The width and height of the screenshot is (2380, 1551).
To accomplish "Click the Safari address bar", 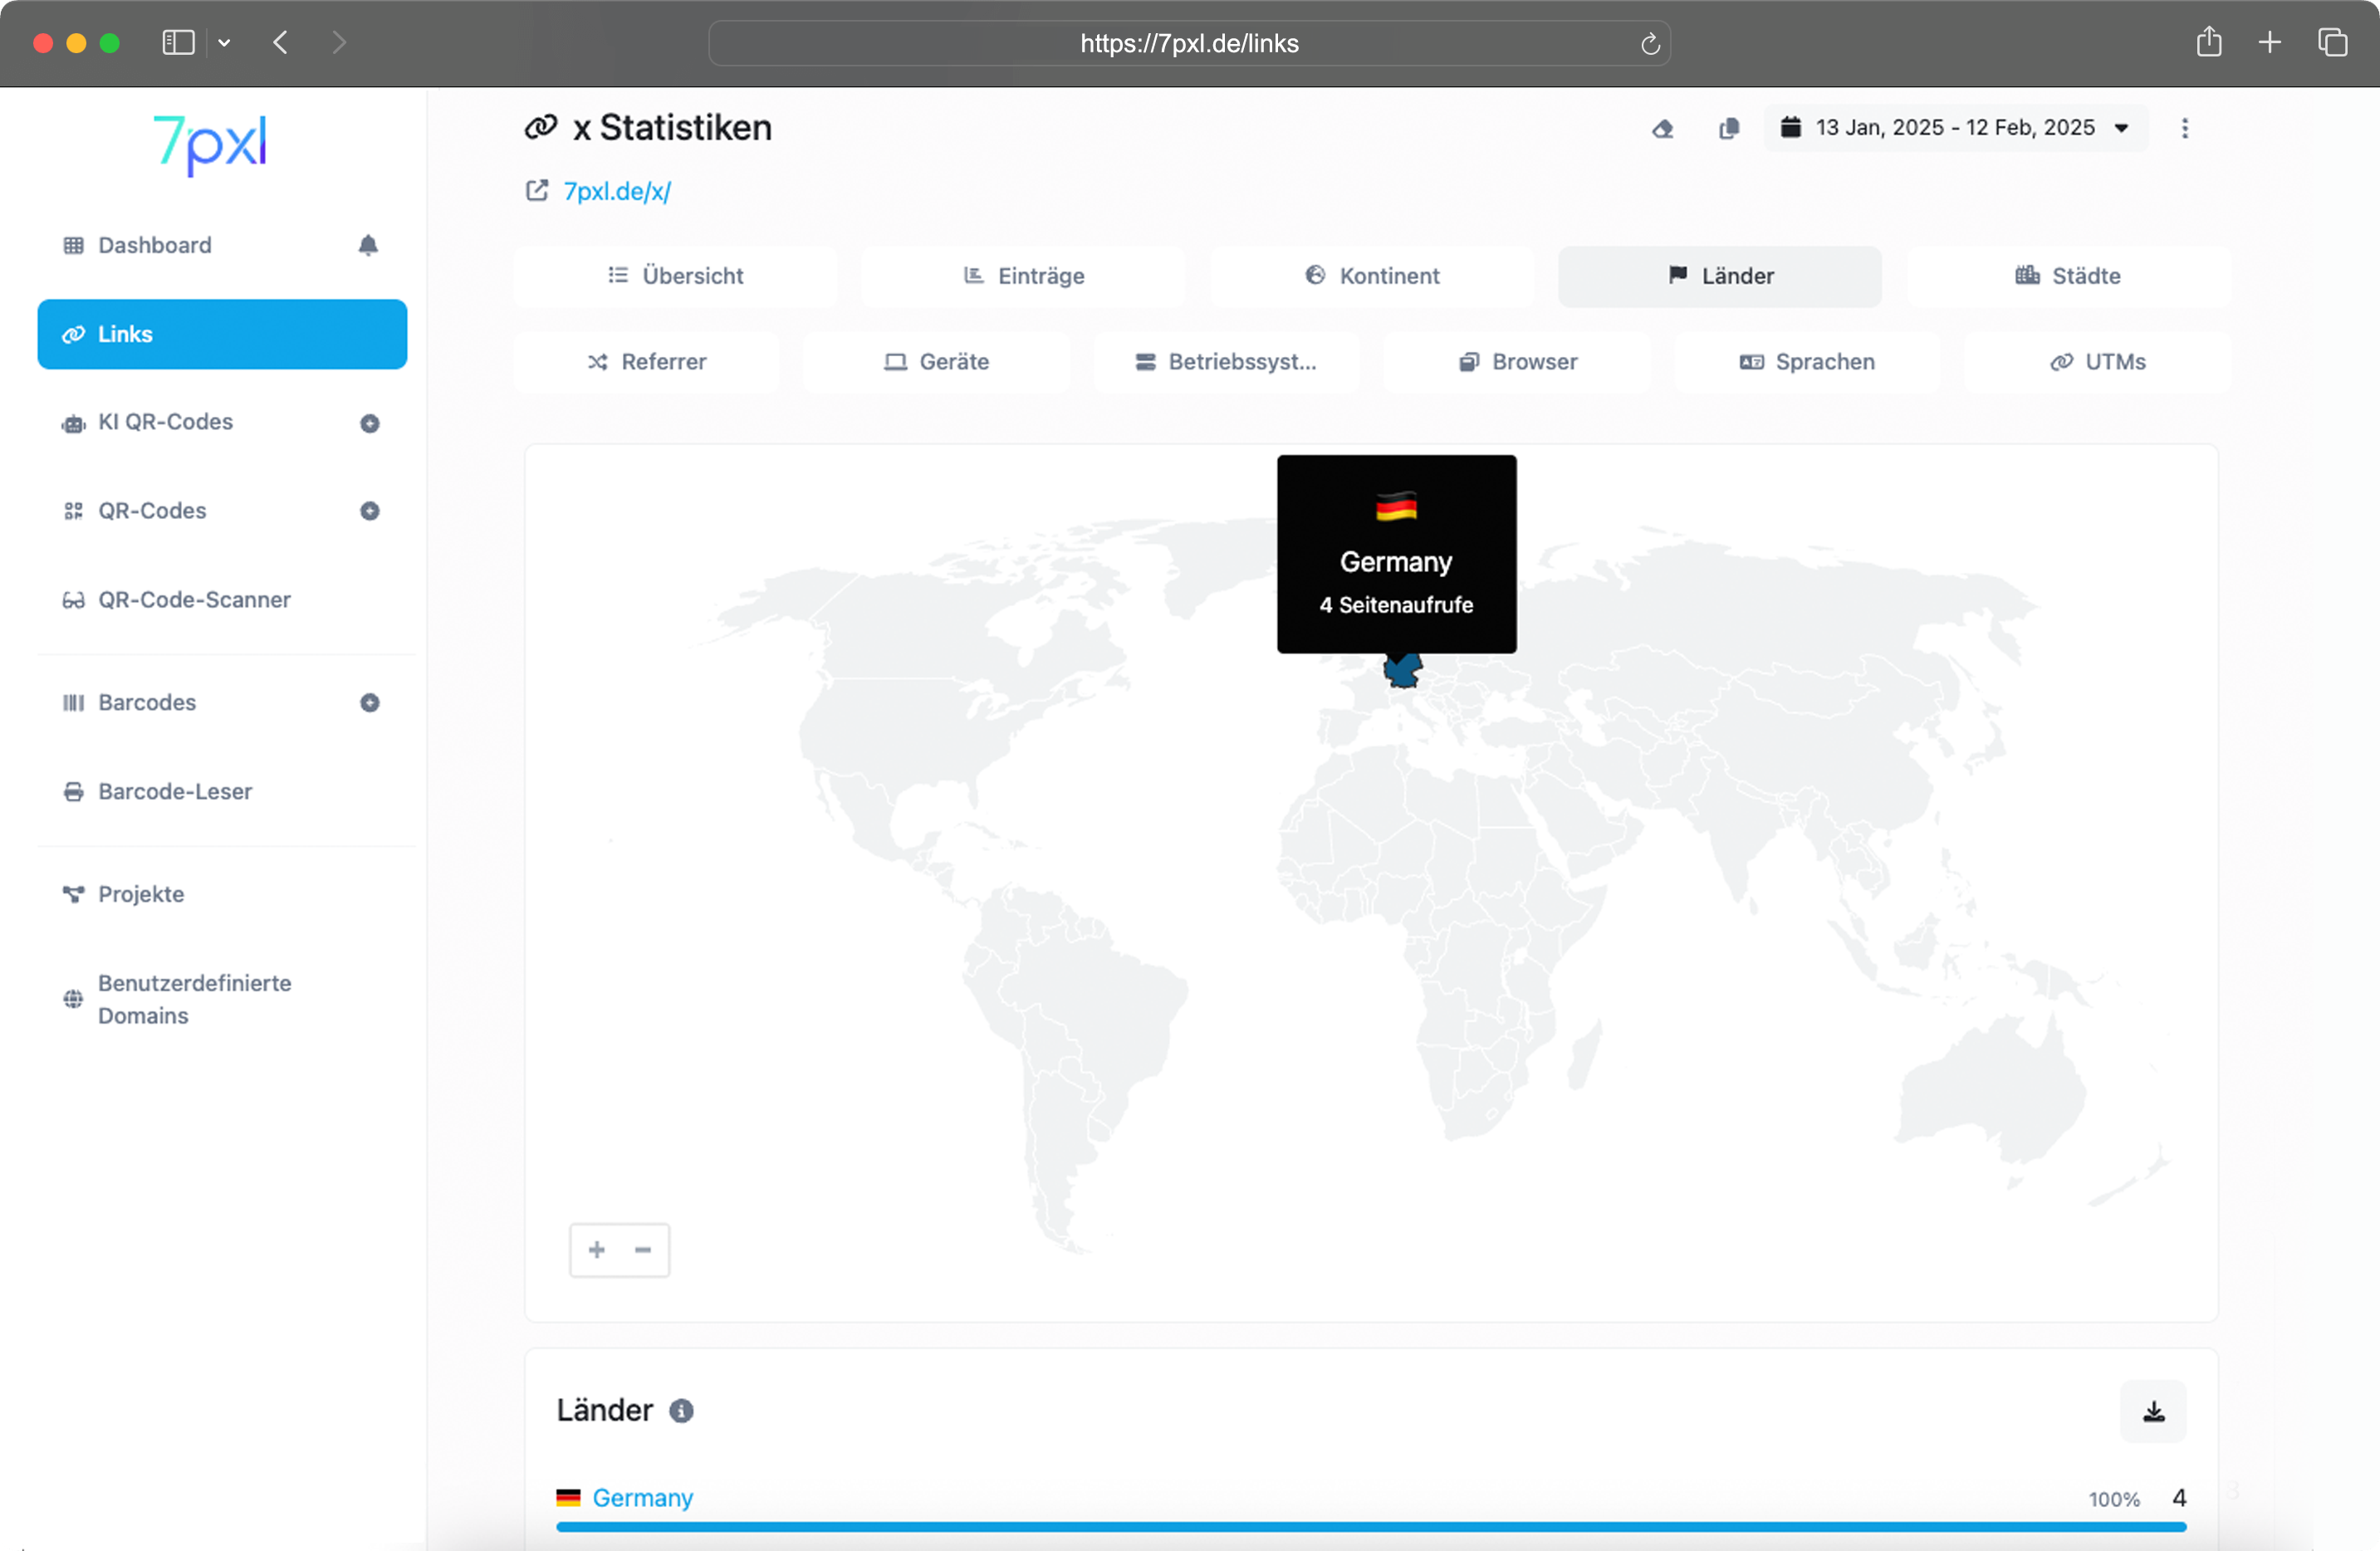I will pyautogui.click(x=1188, y=43).
